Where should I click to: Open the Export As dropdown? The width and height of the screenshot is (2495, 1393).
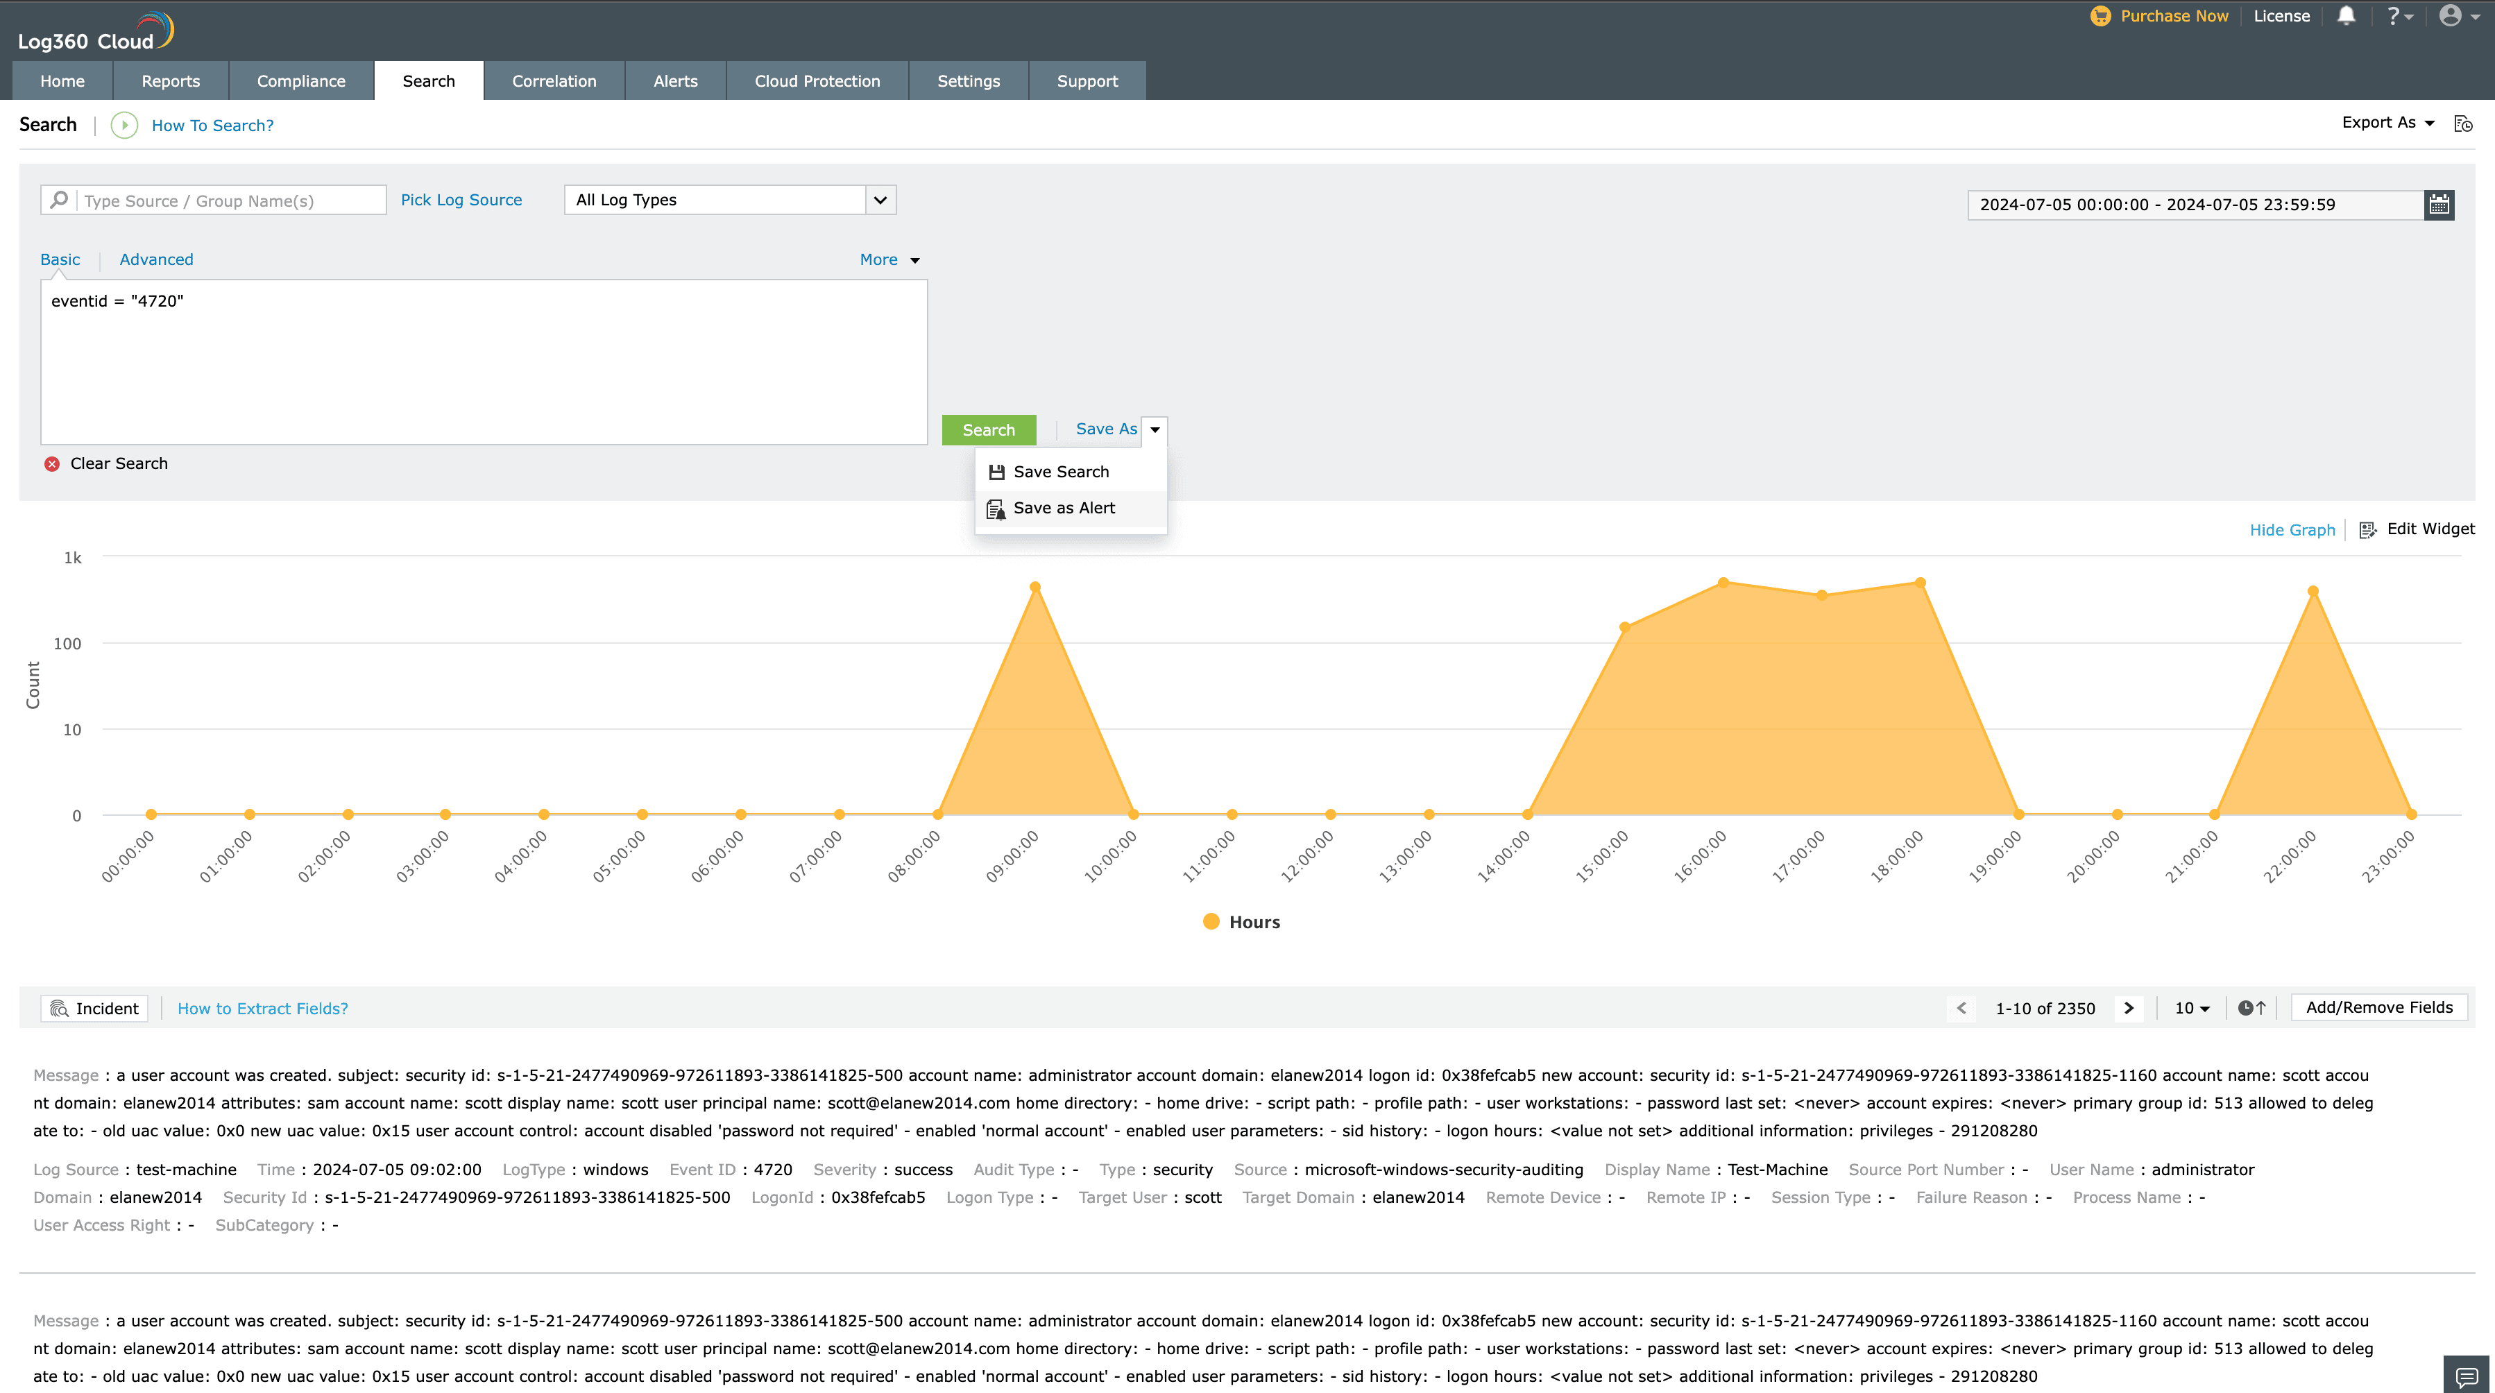(x=2387, y=123)
